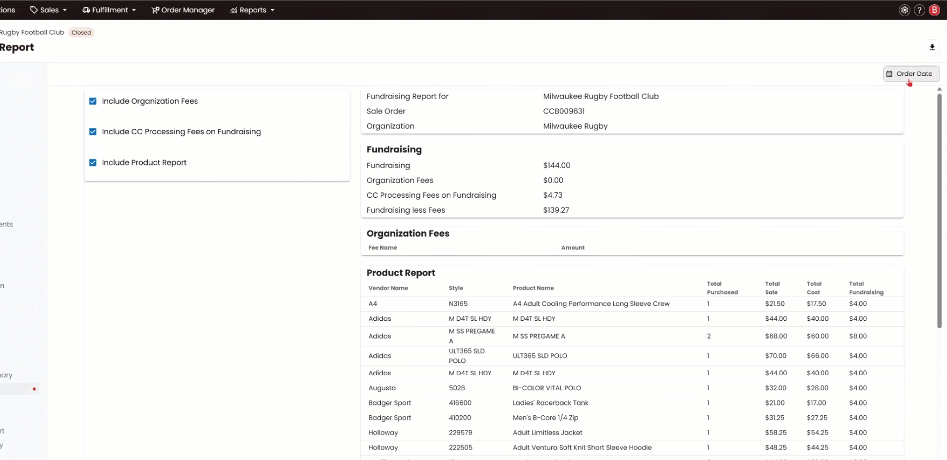This screenshot has width=947, height=460.
Task: Uncheck Include Organization Fees checkbox
Action: point(93,101)
